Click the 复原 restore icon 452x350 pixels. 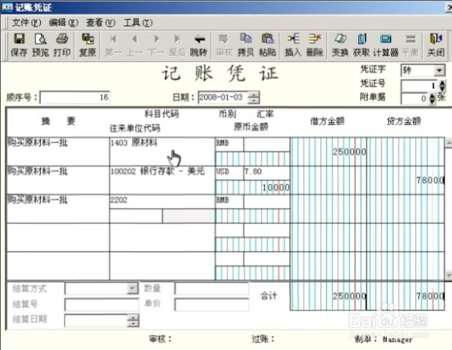[x=88, y=45]
